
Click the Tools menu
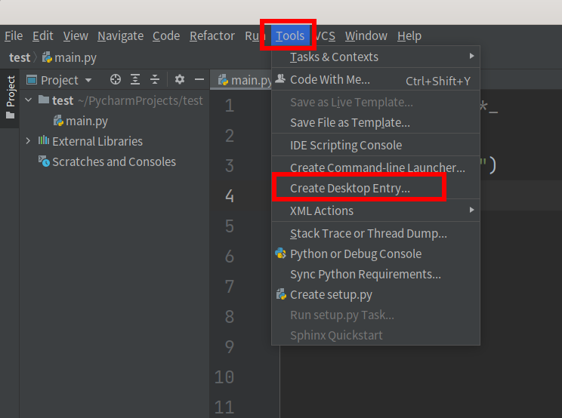[x=290, y=35]
